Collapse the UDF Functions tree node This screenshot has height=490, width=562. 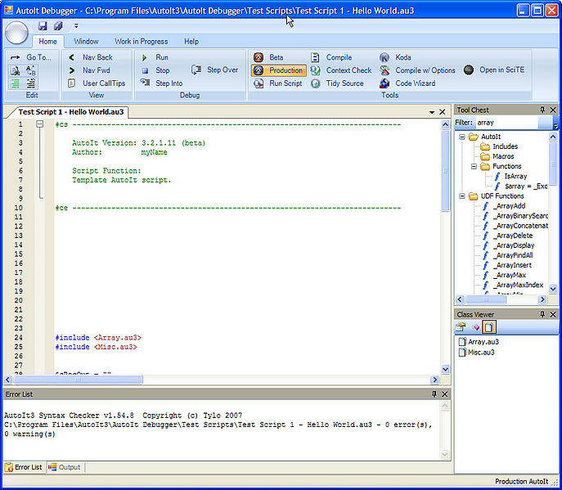[462, 196]
